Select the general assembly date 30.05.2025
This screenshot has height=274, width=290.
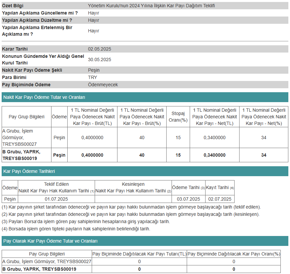click(100, 59)
